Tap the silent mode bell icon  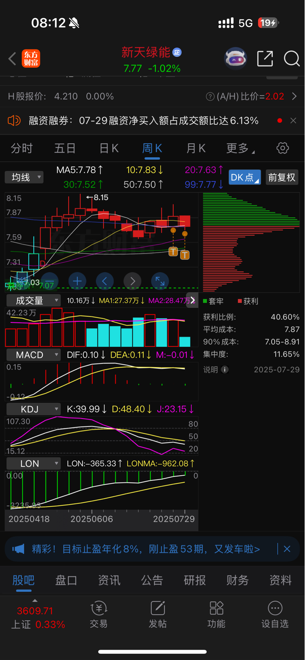pos(74,23)
